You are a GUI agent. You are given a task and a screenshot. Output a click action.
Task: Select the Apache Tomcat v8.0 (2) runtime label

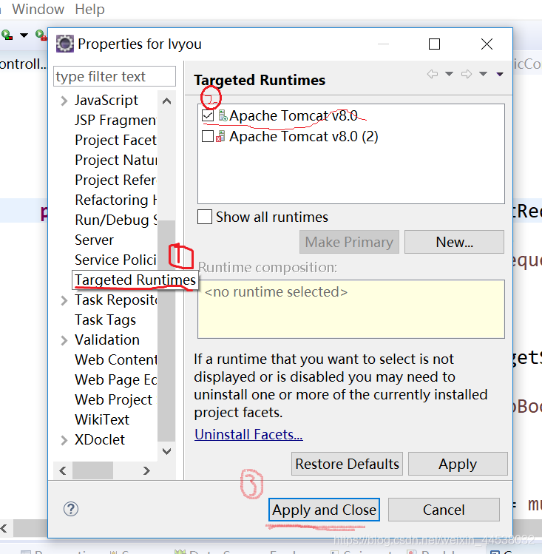304,136
